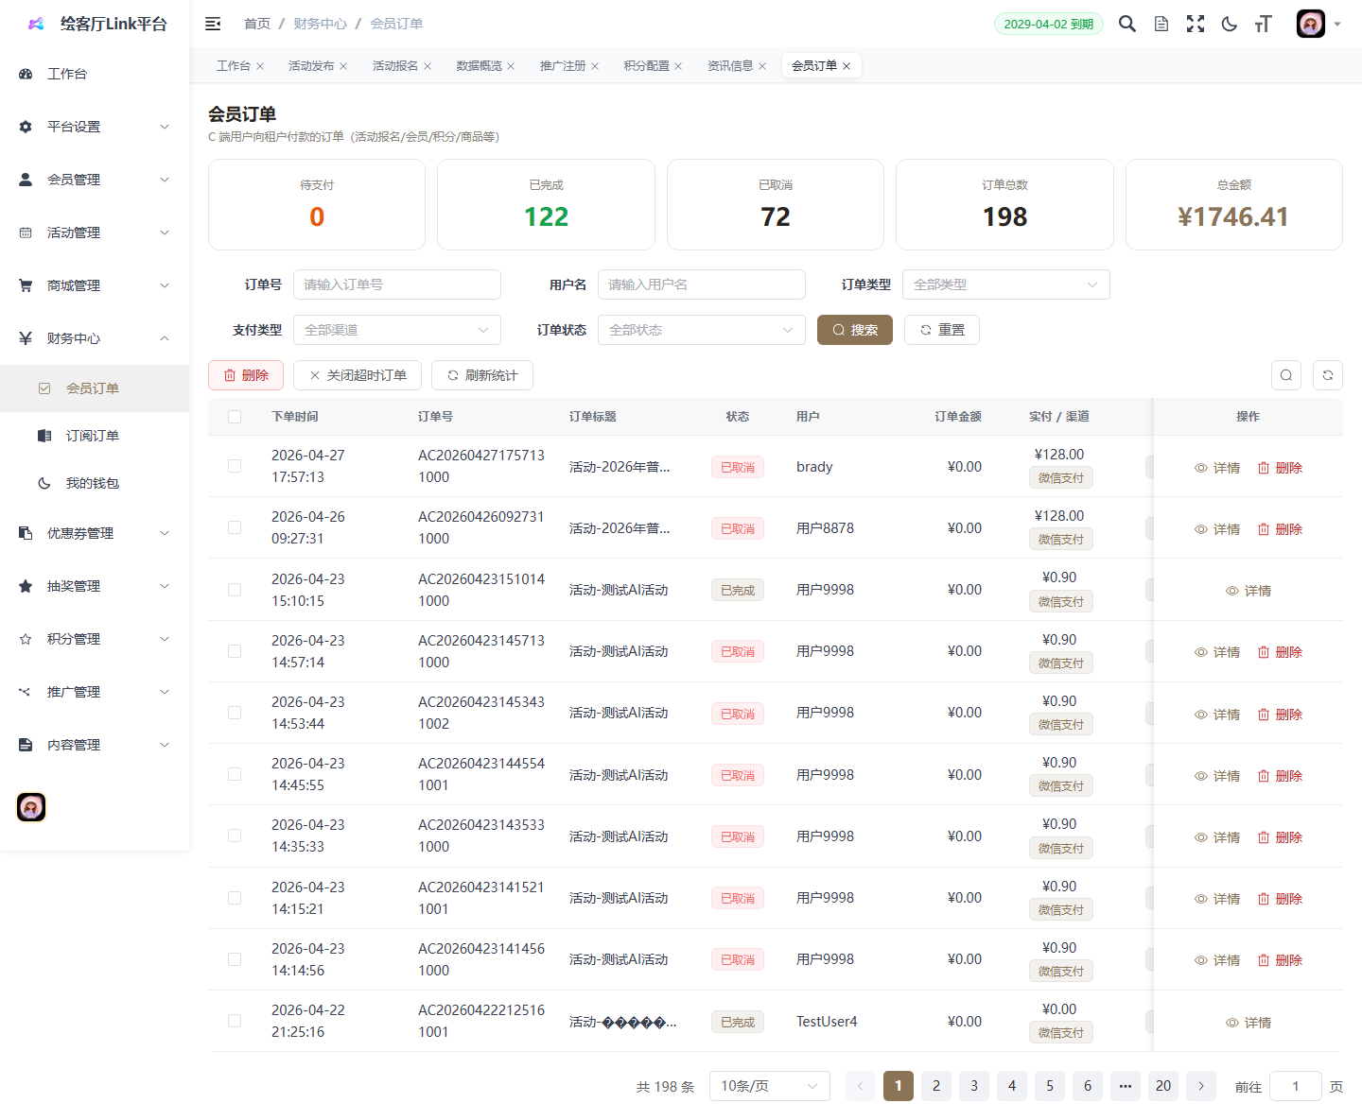Click 刷新统计 button

tap(482, 375)
